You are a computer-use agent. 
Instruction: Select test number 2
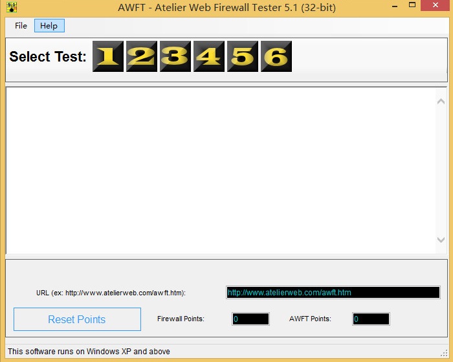pos(142,56)
